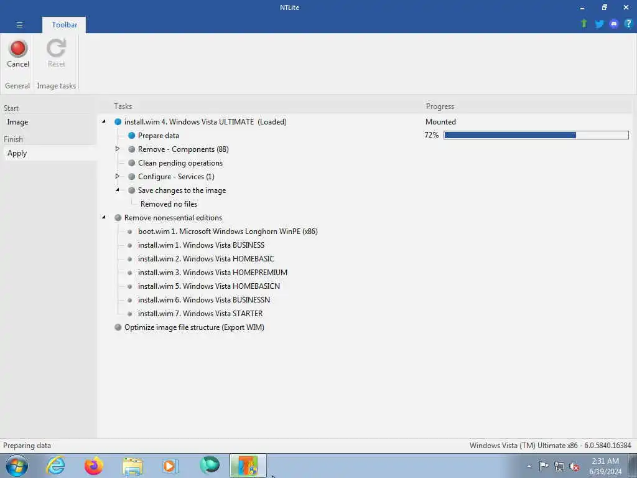Viewport: 637px width, 478px height.
Task: Launch Firefox from taskbar
Action: pyautogui.click(x=94, y=466)
